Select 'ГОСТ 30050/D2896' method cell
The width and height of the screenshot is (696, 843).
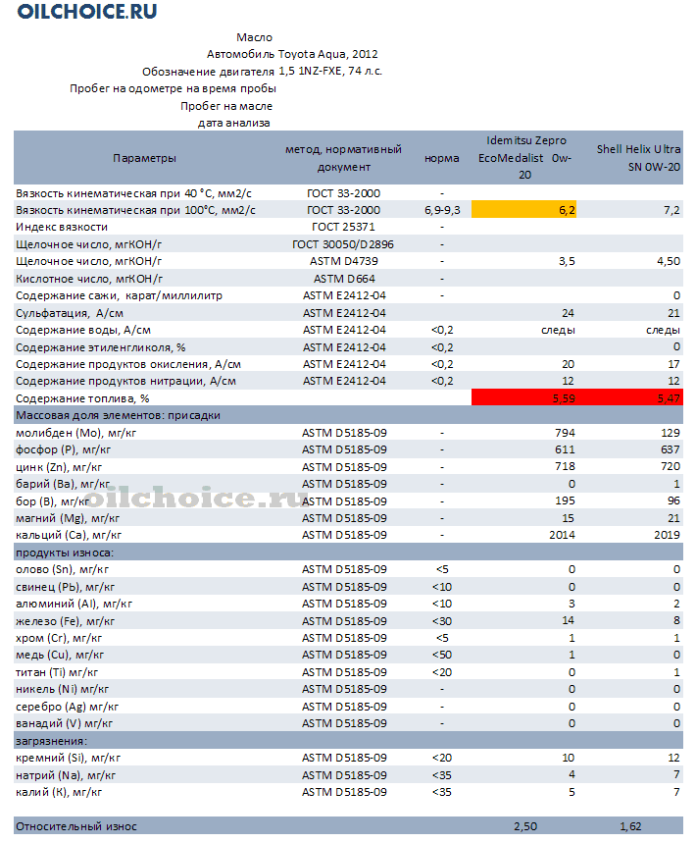343,244
